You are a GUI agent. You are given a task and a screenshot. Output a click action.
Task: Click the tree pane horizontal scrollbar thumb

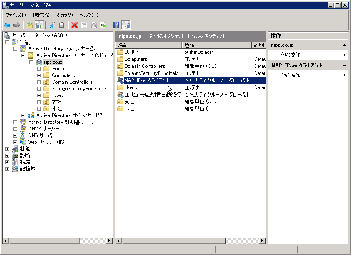(45, 241)
